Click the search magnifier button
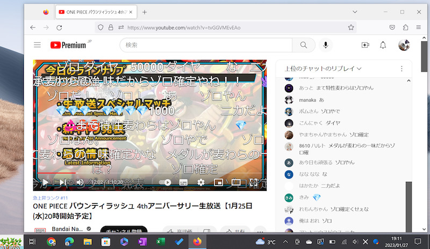This screenshot has width=430, height=249. coord(304,46)
